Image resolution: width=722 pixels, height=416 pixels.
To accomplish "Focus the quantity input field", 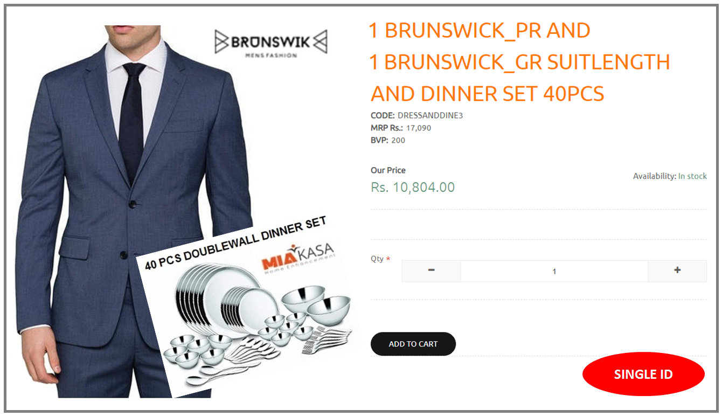I will (554, 271).
